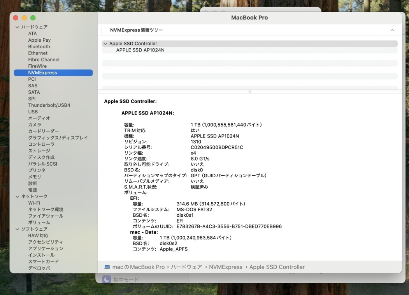This screenshot has width=409, height=295.
Task: Click ハードウェア in the path bar
Action: [186, 267]
